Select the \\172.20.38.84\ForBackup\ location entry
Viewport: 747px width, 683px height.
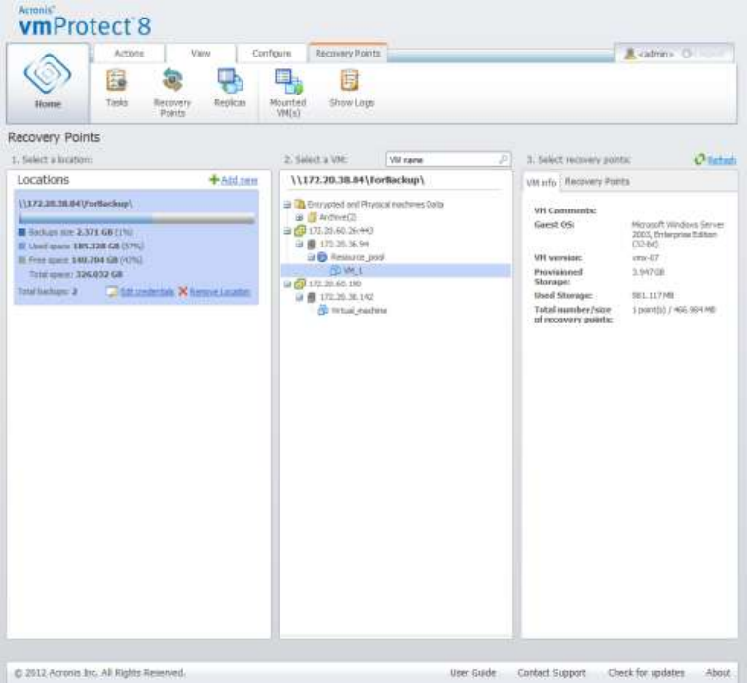tap(136, 247)
